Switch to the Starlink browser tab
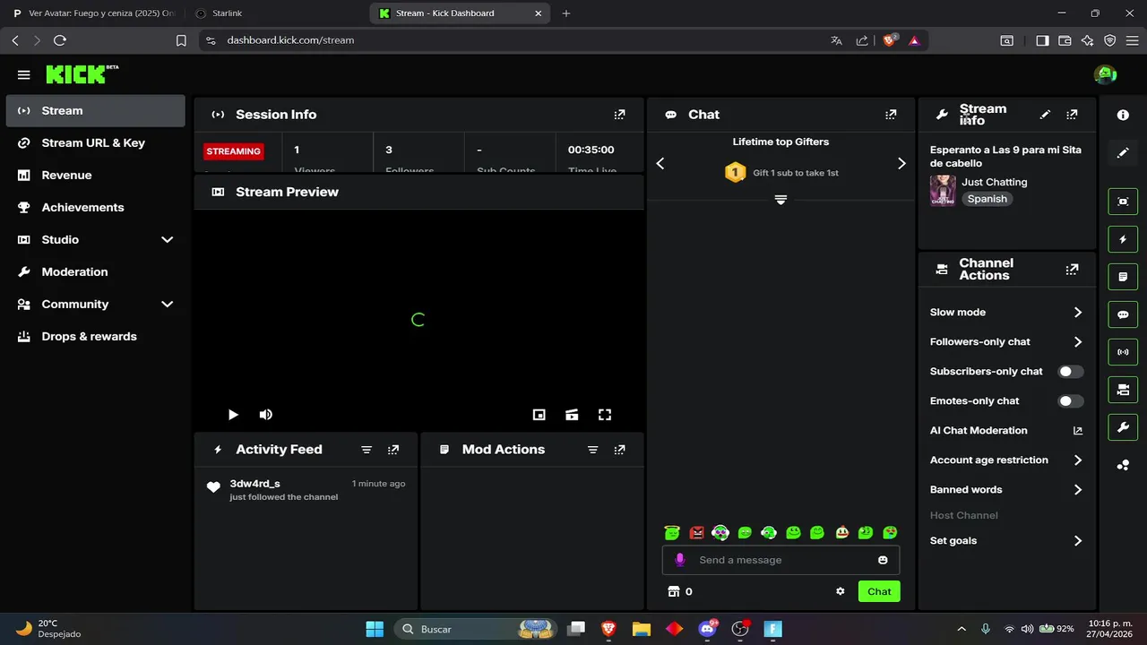 coord(278,13)
